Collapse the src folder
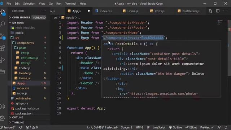The height and width of the screenshot is (130, 231). click(17, 38)
